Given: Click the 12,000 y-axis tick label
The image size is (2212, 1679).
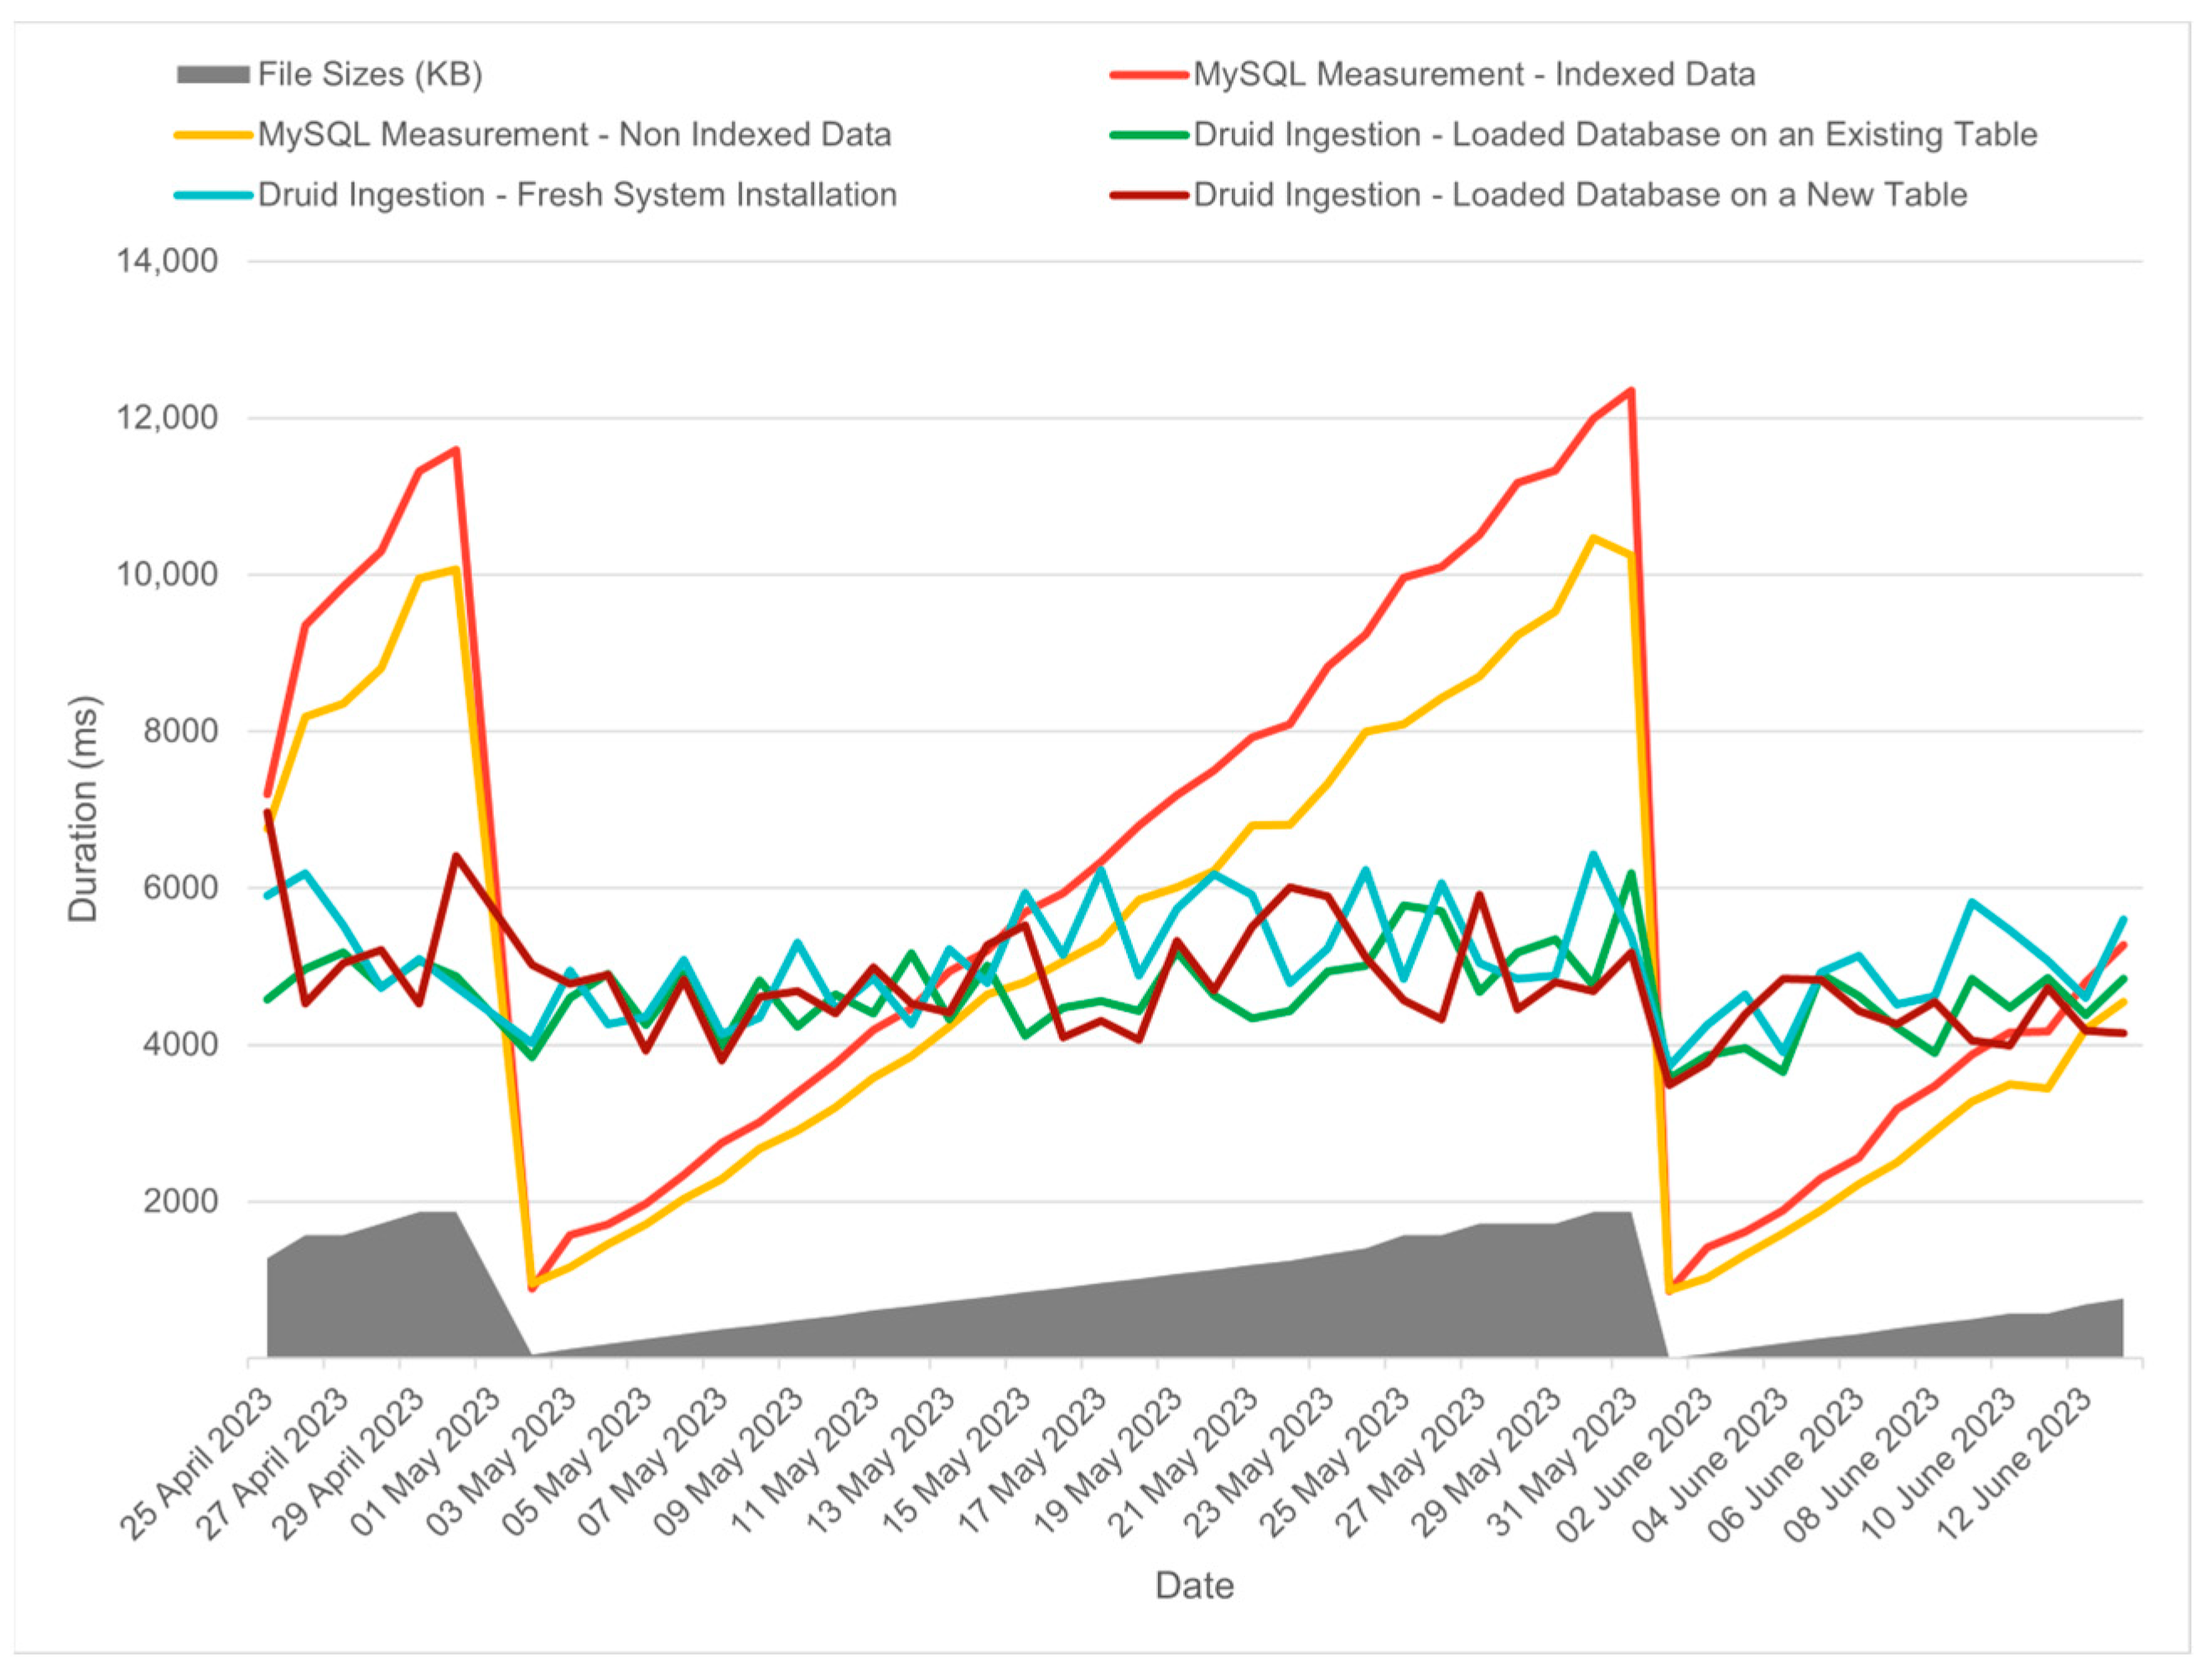Looking at the screenshot, I should tap(167, 417).
